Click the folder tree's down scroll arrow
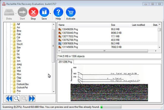164x110 pixels. click(x=53, y=92)
